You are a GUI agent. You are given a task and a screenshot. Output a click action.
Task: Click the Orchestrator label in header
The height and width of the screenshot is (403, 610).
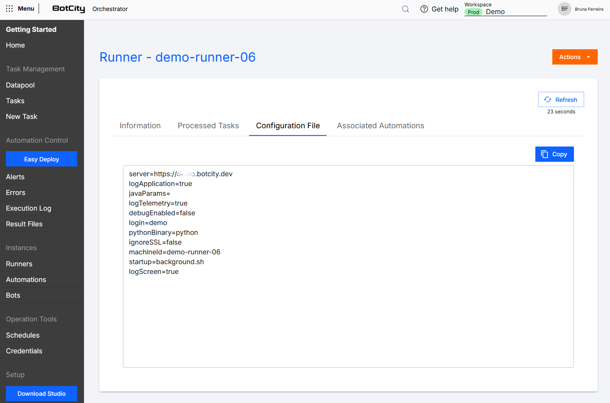[110, 9]
